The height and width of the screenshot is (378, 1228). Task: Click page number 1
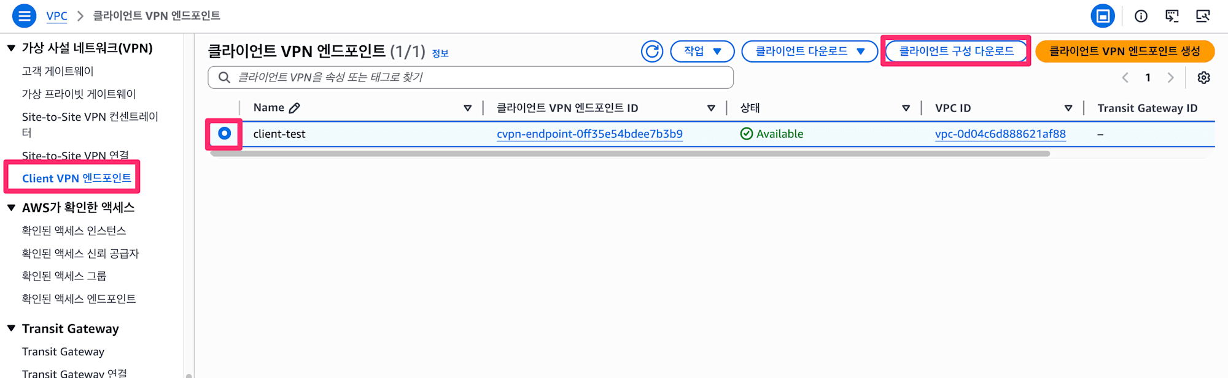pos(1148,78)
